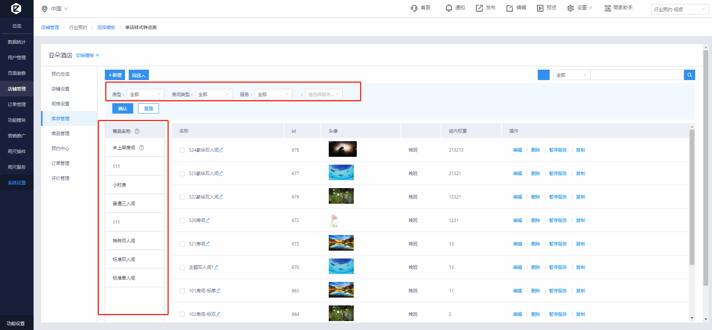The height and width of the screenshot is (330, 712).
Task: Open 订单管理 in dark left sidebar
Action: [17, 104]
